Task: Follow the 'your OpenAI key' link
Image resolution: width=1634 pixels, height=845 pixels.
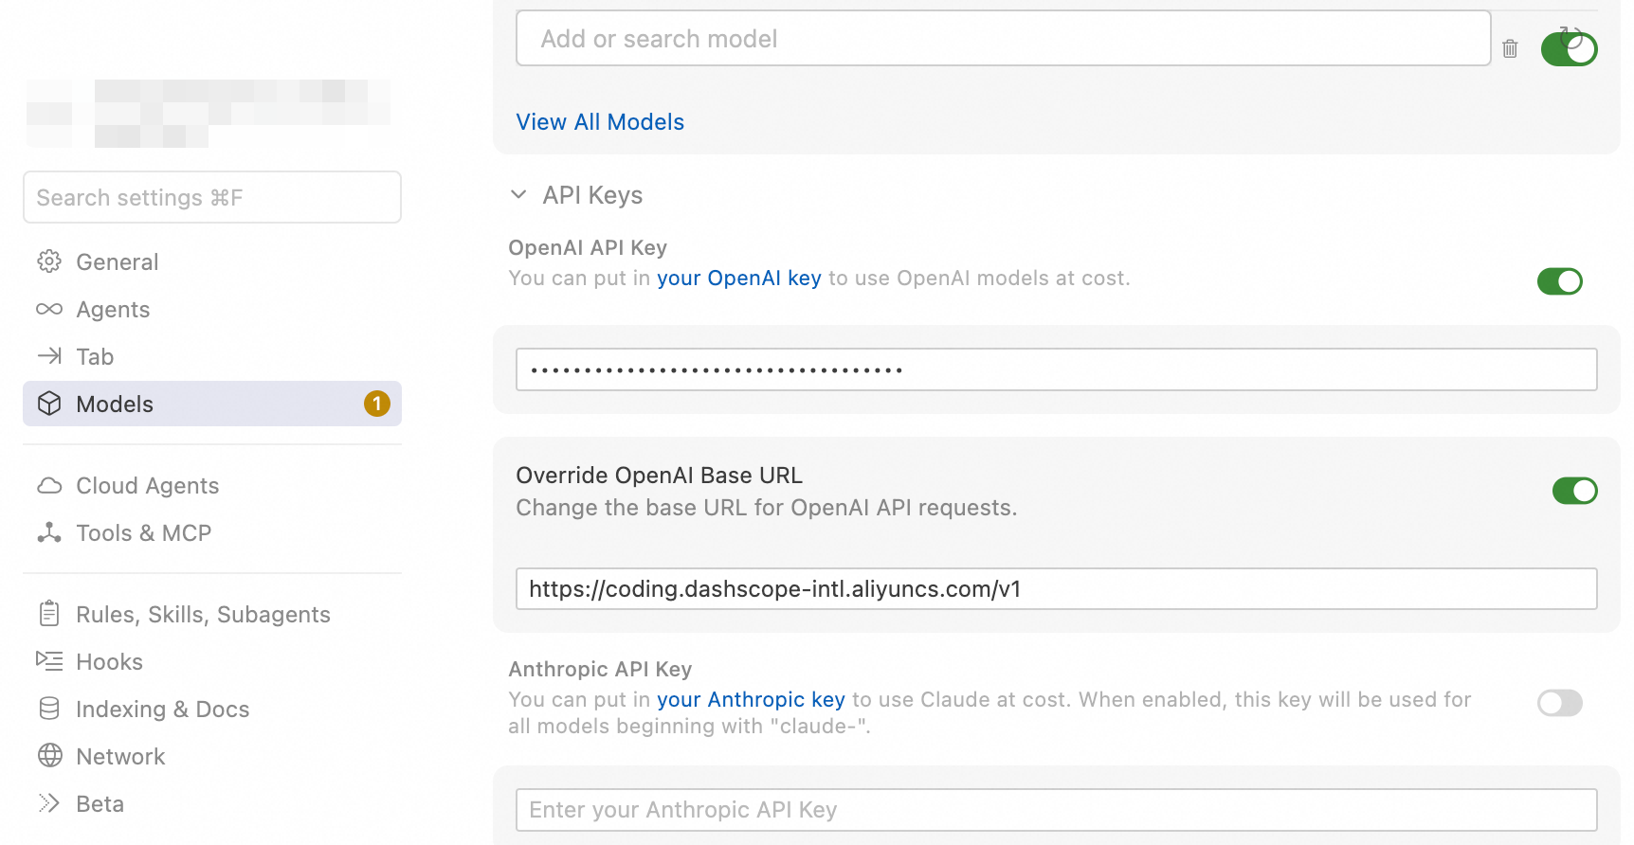Action: 738,279
